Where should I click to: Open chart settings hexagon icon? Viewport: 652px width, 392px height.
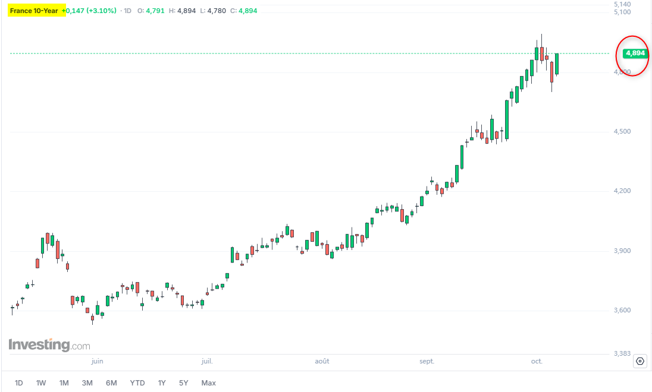click(640, 361)
